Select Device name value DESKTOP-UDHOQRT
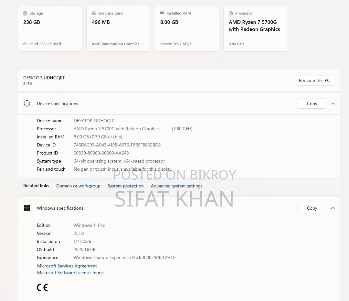 point(94,121)
